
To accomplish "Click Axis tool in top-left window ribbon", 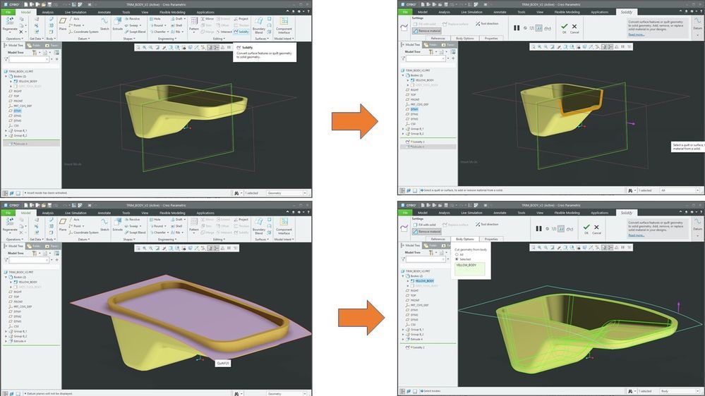I will (74, 19).
